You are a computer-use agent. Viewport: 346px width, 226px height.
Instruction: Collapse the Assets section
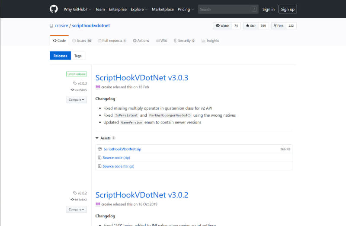pos(105,138)
